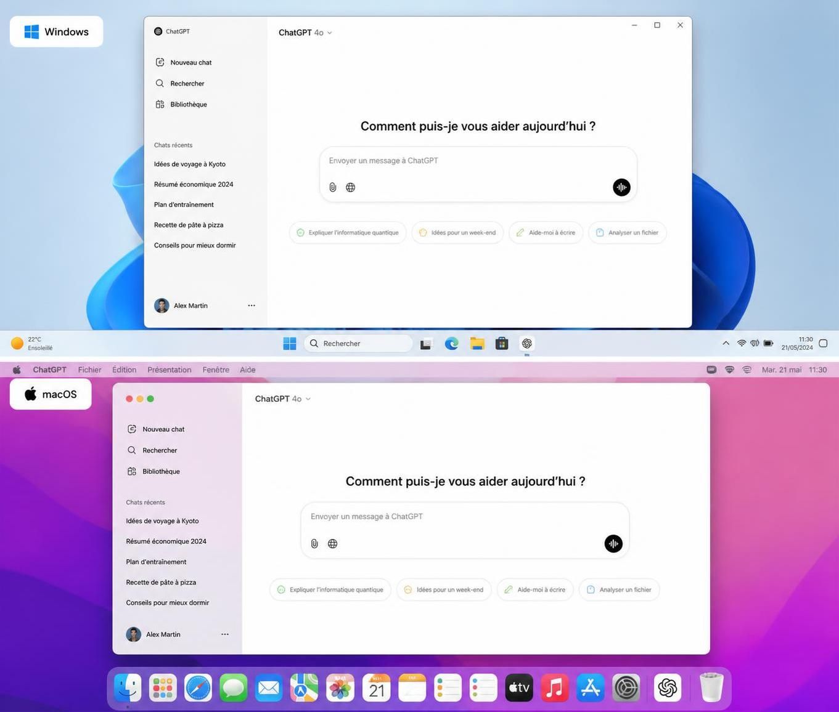
Task: Open Fichier menu in macOS menu bar
Action: coord(89,370)
